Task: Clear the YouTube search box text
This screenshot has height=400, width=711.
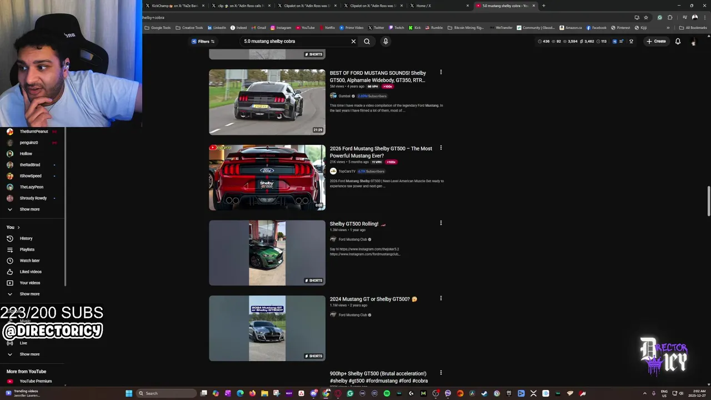Action: [353, 41]
